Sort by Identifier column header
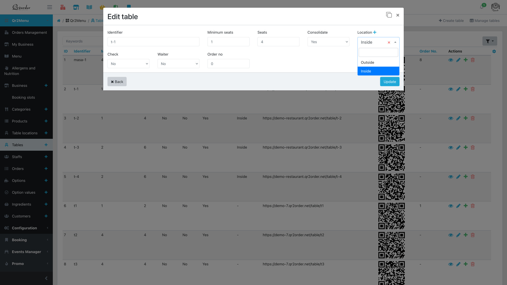 (82, 51)
